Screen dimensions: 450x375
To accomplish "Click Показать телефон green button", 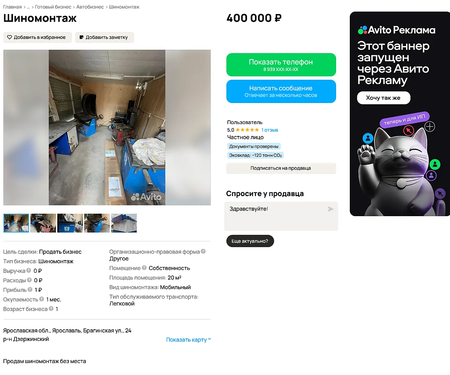I will click(x=281, y=65).
